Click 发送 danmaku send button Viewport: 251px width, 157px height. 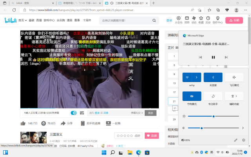151,113
